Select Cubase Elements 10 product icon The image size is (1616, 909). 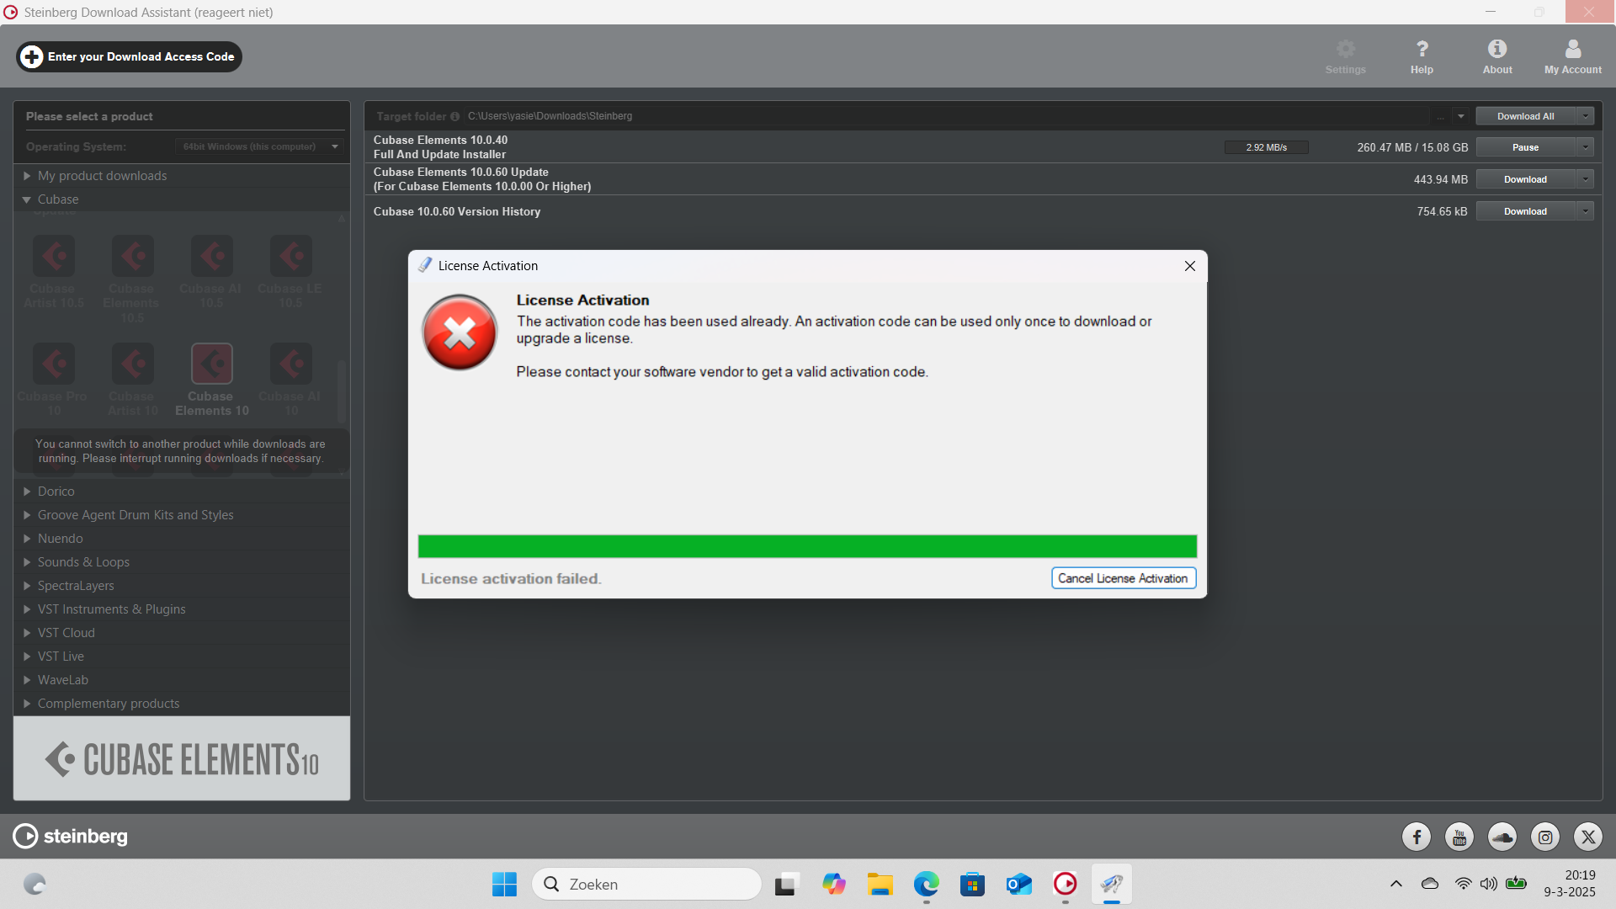211,364
